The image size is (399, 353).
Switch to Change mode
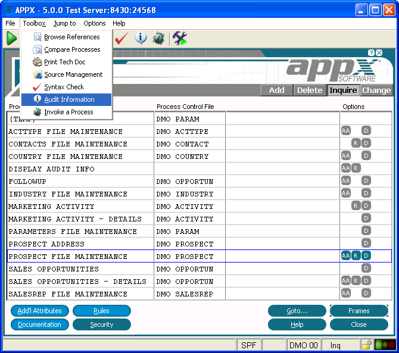pos(376,90)
